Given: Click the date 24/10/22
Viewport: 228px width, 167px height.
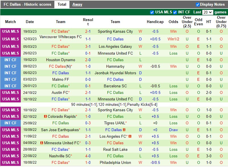Looking at the screenshot, I should tap(30, 92).
